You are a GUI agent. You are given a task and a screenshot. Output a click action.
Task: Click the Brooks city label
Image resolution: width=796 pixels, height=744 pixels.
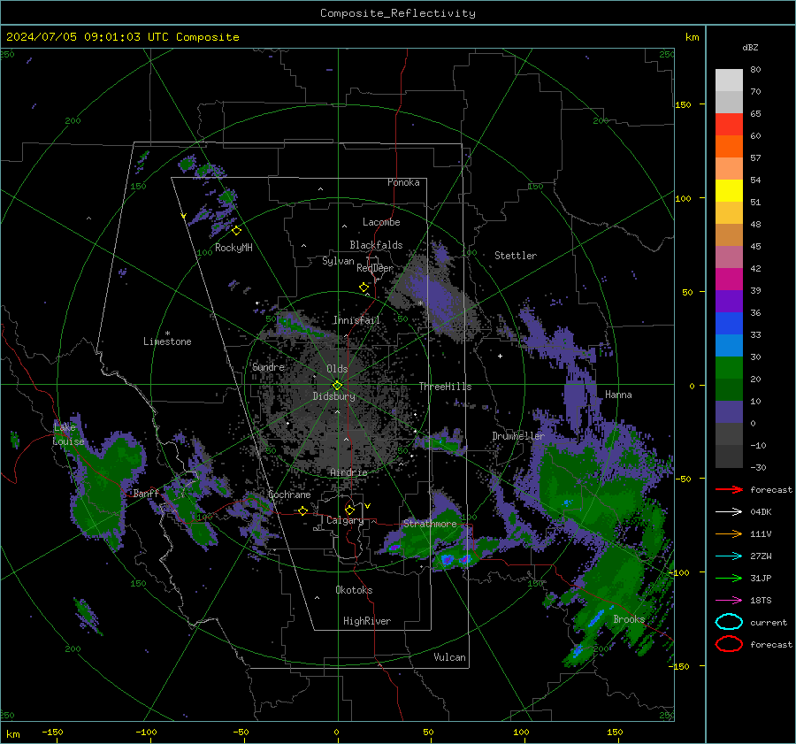pos(629,619)
